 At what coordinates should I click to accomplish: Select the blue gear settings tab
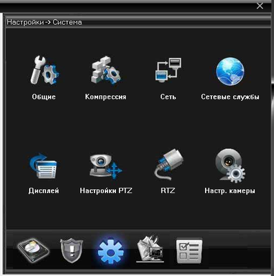tap(110, 252)
